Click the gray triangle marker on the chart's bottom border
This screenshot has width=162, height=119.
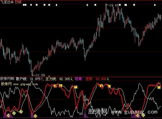[49, 76]
